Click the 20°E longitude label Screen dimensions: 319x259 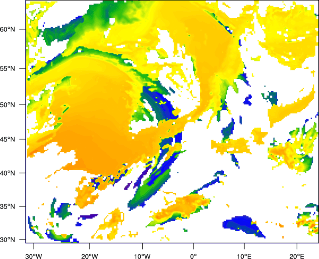(x=297, y=256)
